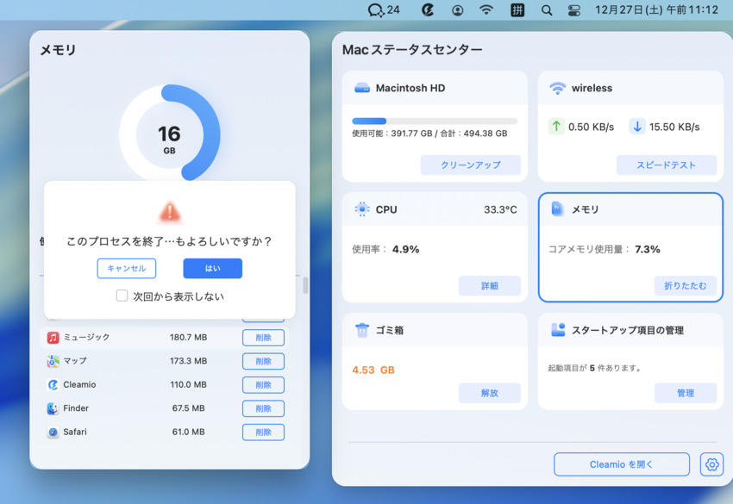Click the CPU processor icon
This screenshot has width=733, height=504.
(362, 208)
